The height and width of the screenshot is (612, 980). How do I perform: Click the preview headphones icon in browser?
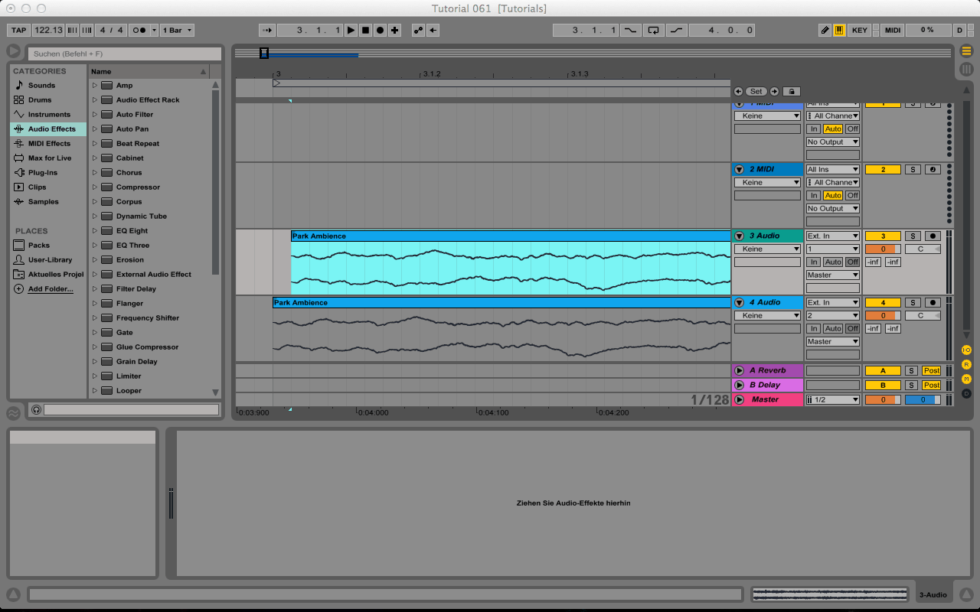(x=36, y=410)
